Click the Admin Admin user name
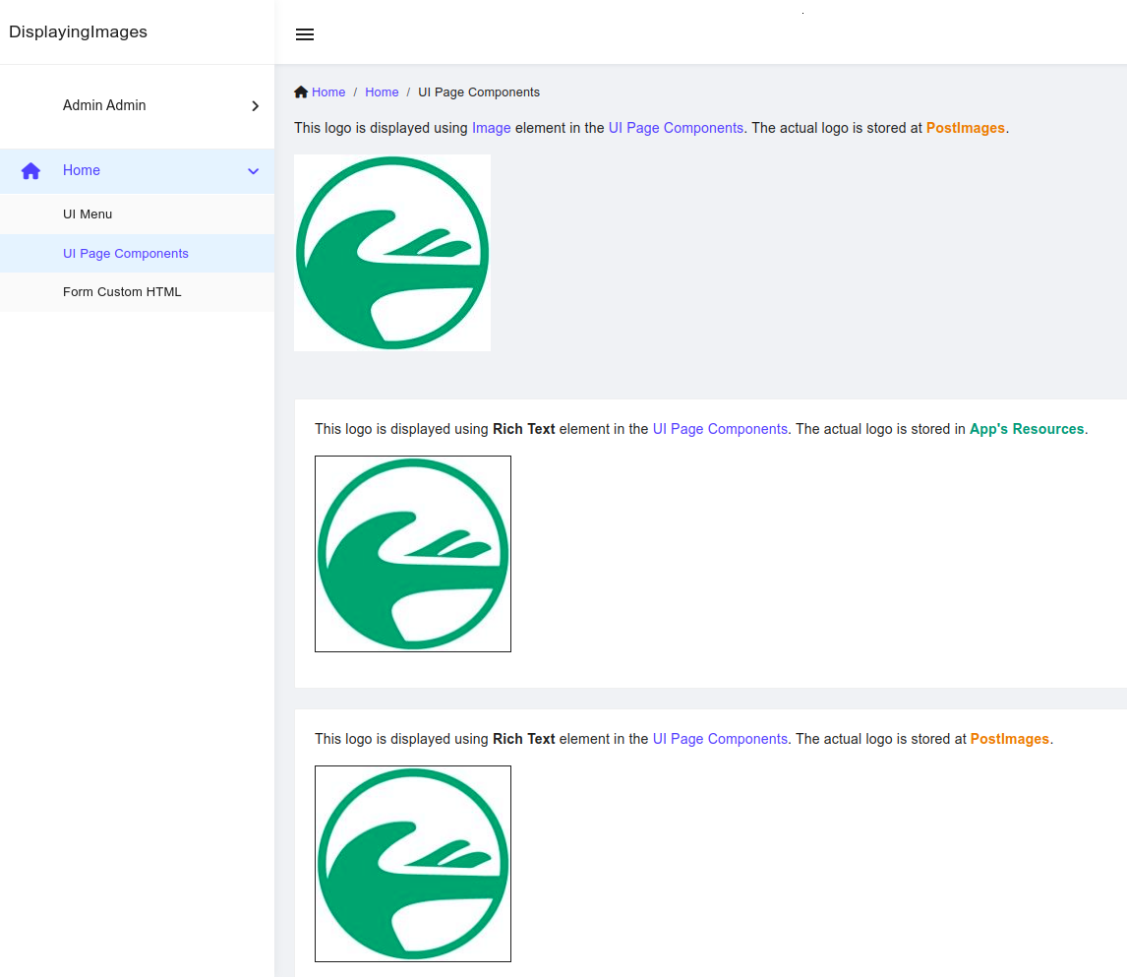This screenshot has width=1127, height=977. coord(104,105)
